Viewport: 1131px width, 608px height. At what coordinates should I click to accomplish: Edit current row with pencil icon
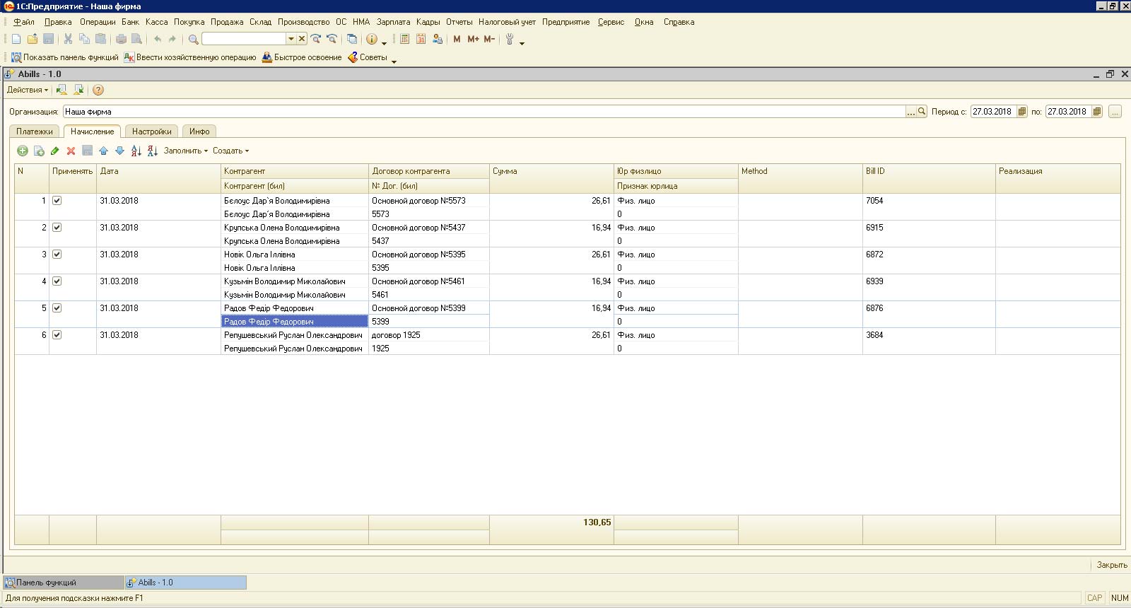55,151
